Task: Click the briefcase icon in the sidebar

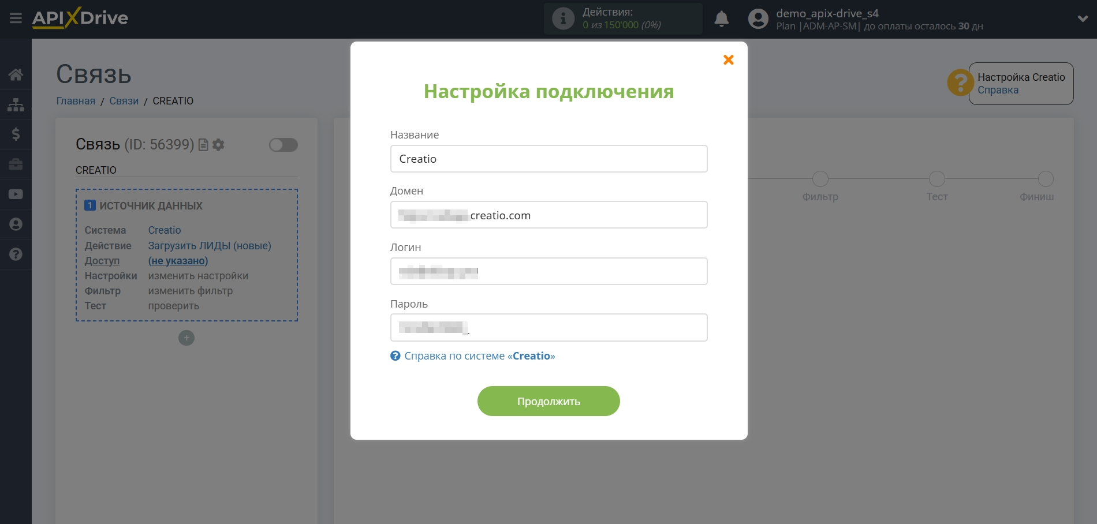Action: pyautogui.click(x=16, y=164)
